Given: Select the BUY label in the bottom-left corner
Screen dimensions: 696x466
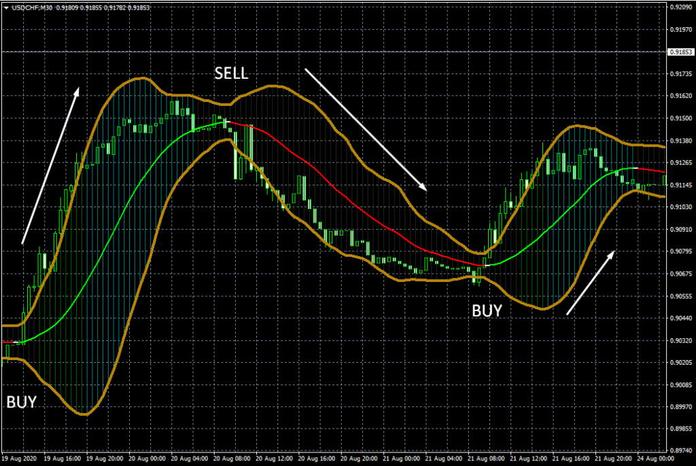Looking at the screenshot, I should 21,401.
